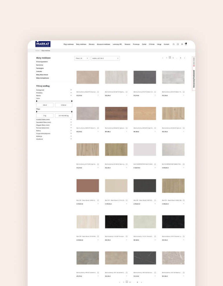Open the O firmie menu item
Screen dimensions: 223x286
pyautogui.click(x=152, y=44)
